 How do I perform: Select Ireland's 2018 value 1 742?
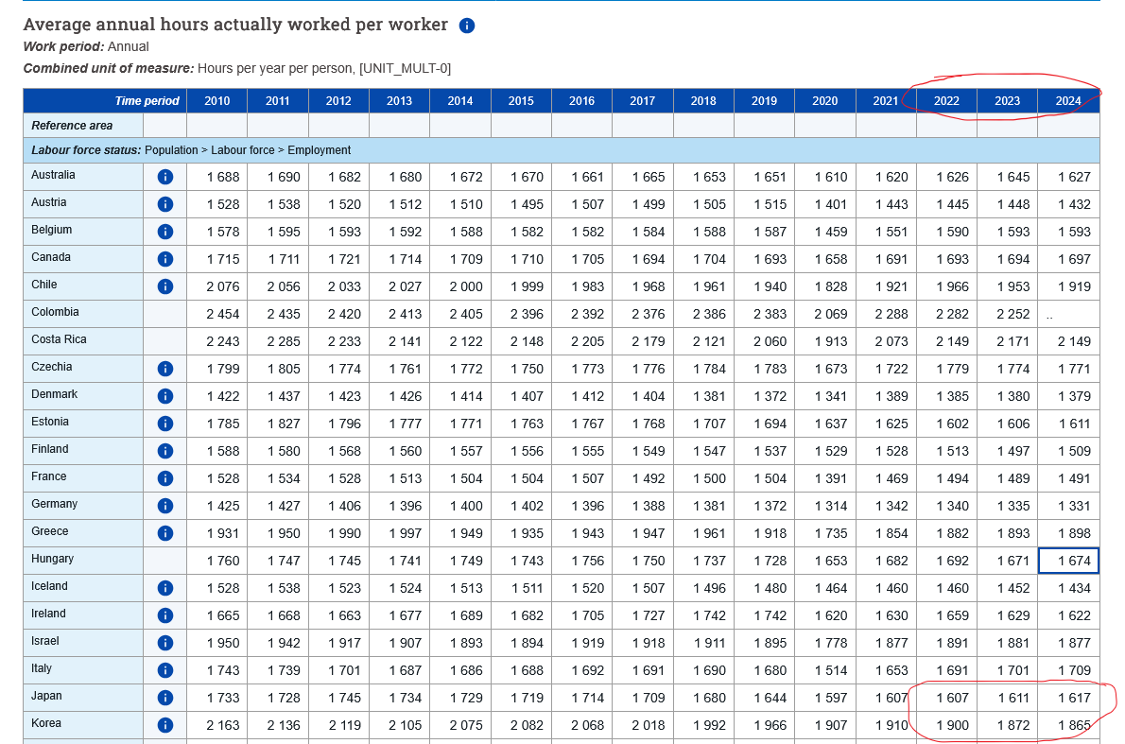[x=703, y=615]
